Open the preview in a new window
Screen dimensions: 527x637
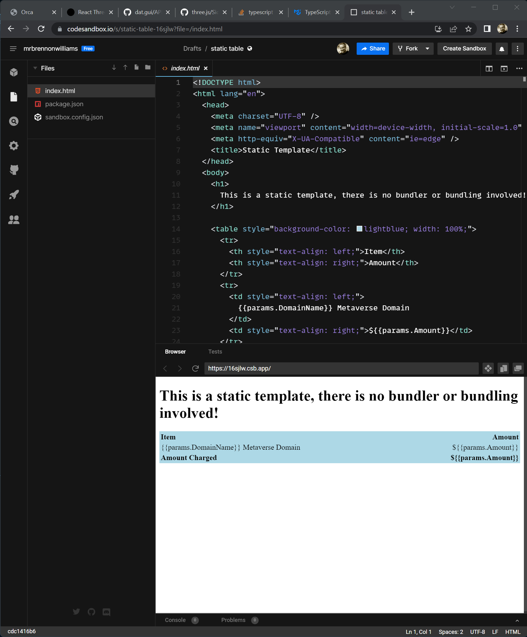pyautogui.click(x=518, y=368)
